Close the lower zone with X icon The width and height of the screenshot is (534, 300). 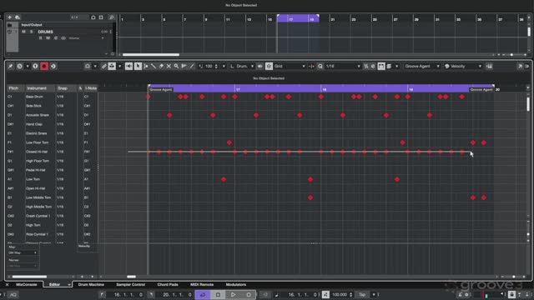click(8, 285)
